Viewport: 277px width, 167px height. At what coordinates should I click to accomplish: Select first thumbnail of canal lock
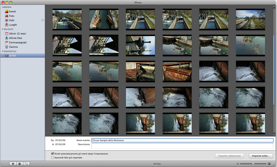67,19
